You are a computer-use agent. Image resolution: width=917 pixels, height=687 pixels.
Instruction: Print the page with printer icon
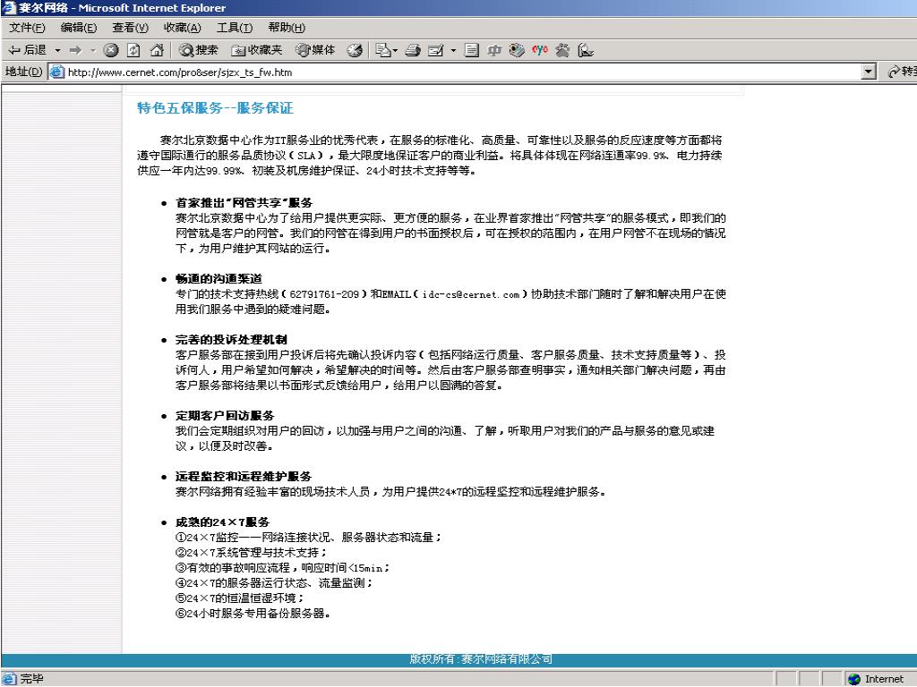tap(413, 50)
